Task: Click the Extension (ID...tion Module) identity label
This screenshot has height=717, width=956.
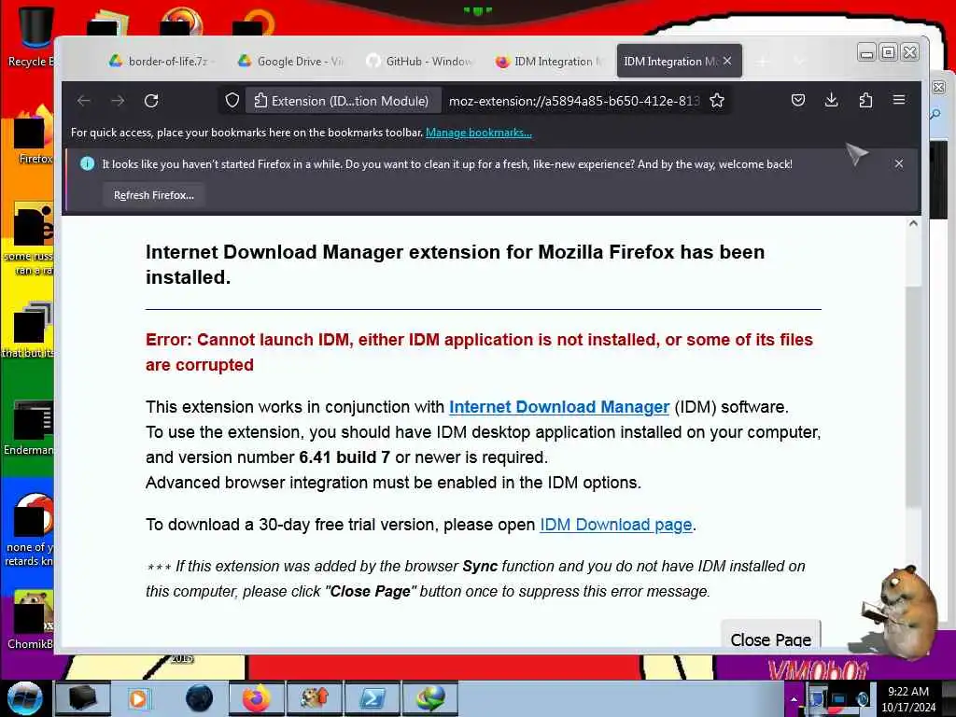Action: (342, 101)
